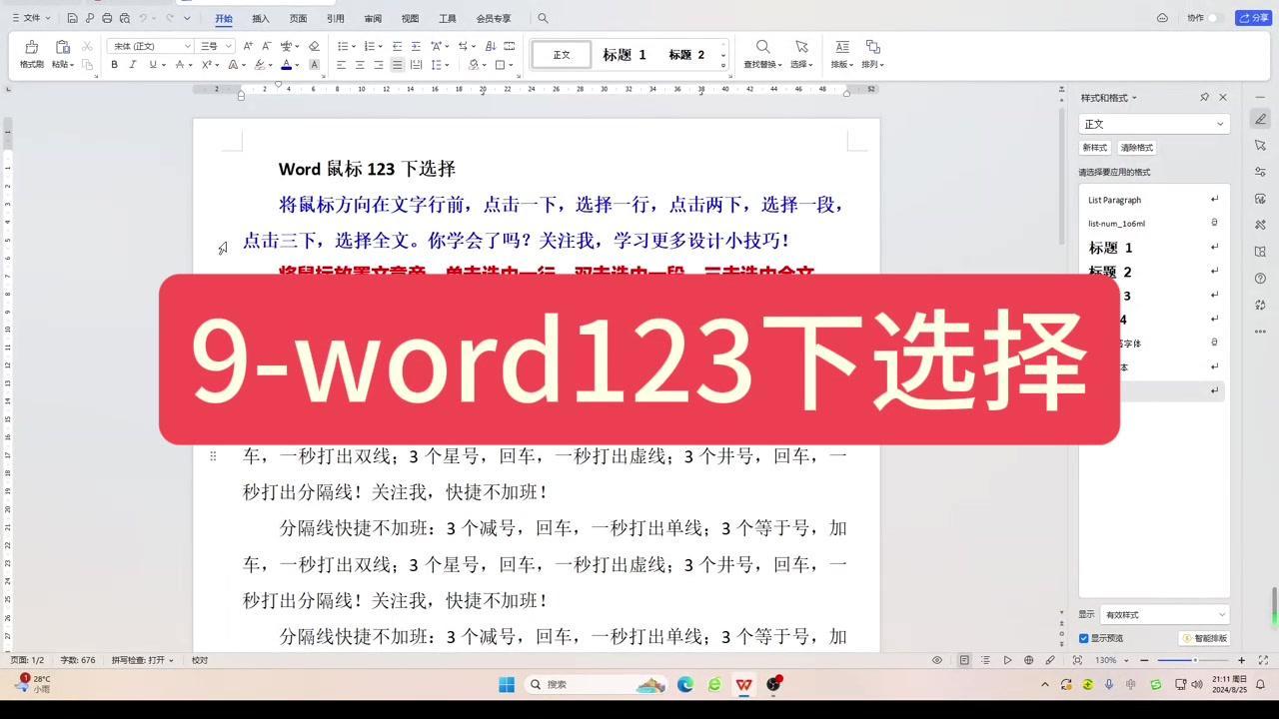Image resolution: width=1279 pixels, height=719 pixels.
Task: Expand the 排版 dropdown in ribbon
Action: coord(842,65)
